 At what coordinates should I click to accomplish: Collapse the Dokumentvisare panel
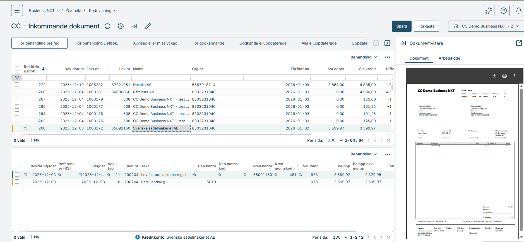click(x=403, y=43)
